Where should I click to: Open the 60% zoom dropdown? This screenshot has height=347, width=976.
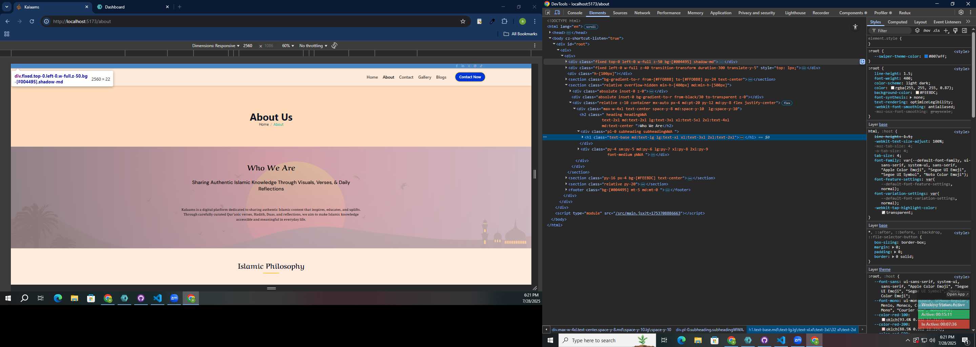click(x=288, y=46)
